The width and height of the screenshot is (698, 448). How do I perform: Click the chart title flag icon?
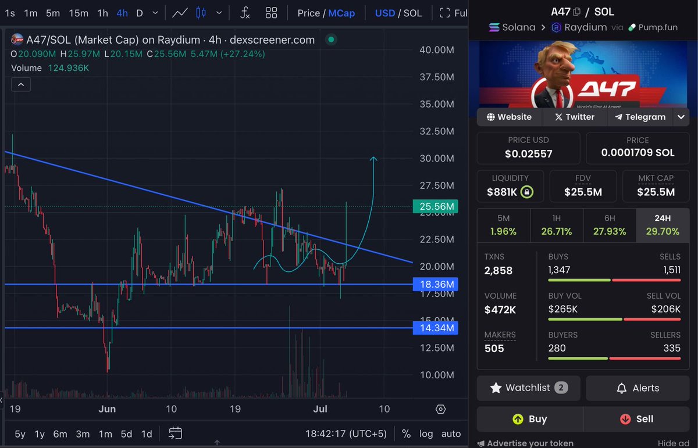pyautogui.click(x=17, y=40)
